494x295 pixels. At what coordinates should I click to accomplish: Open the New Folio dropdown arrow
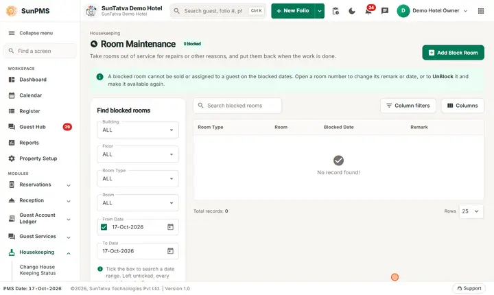click(320, 11)
